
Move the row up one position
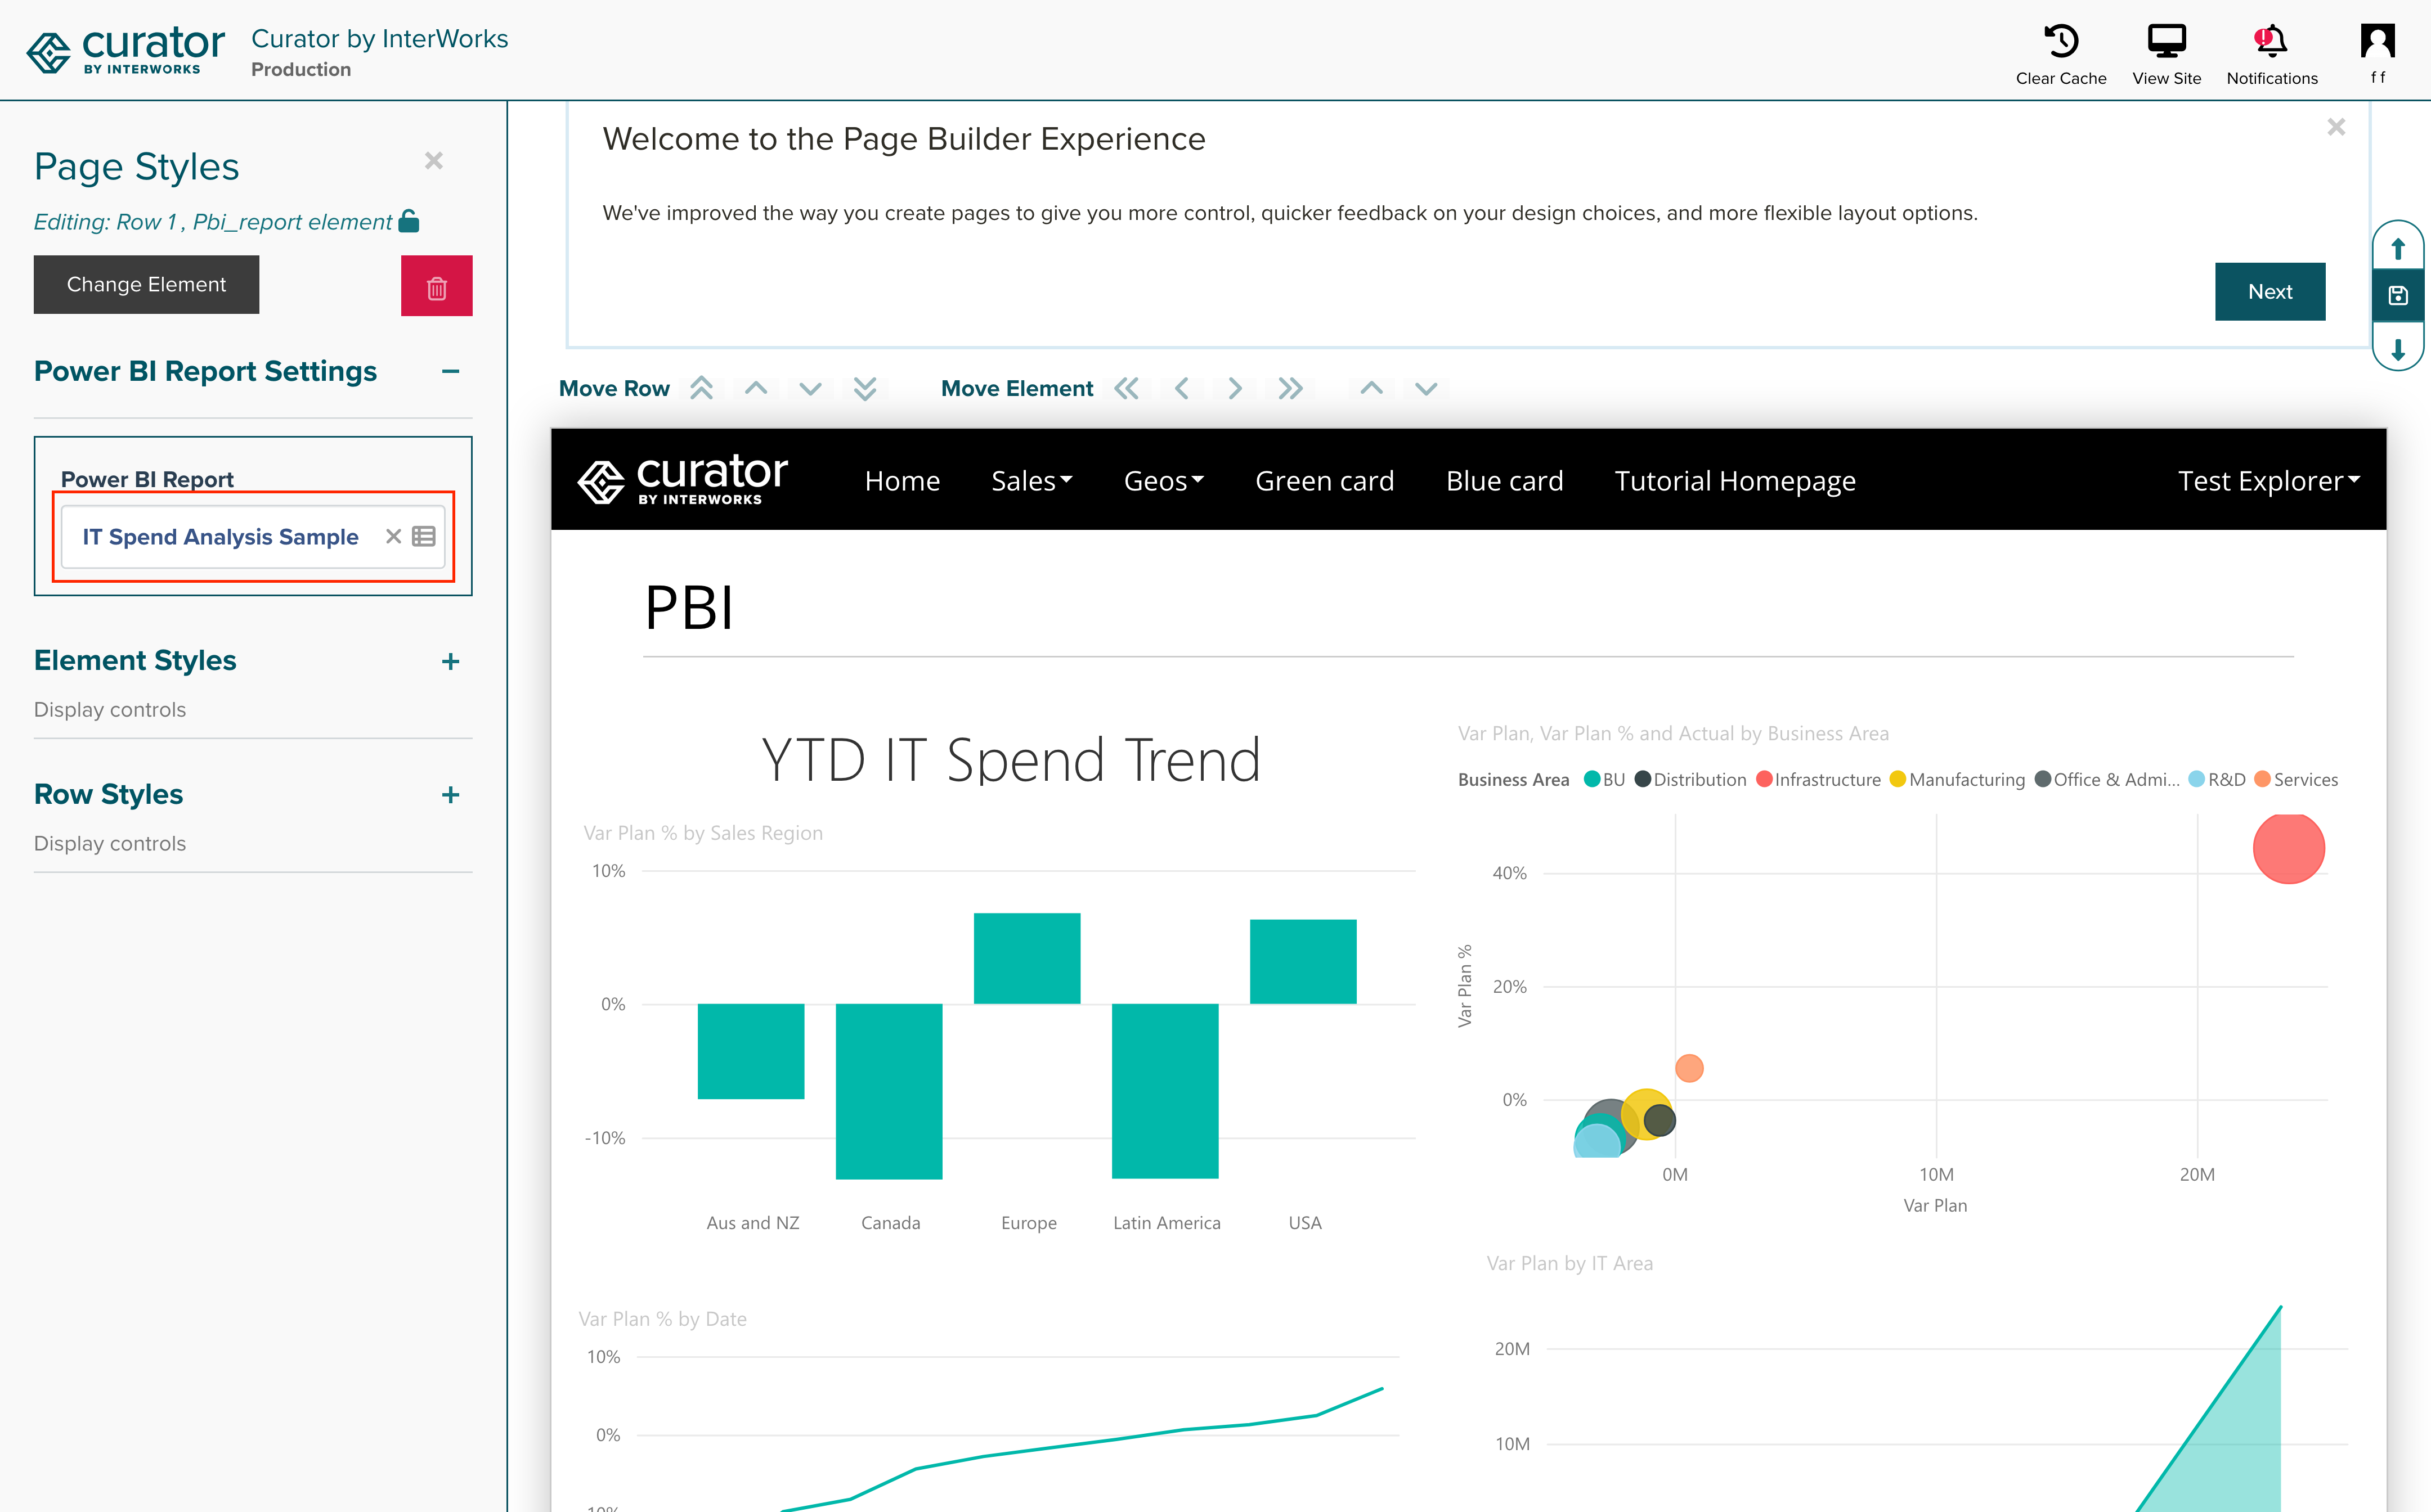pos(756,388)
